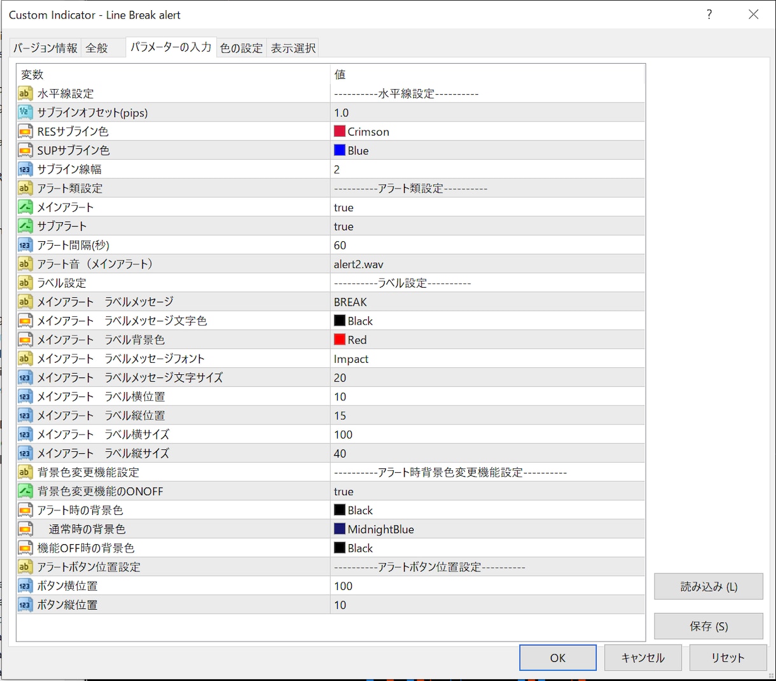
Task: Click the 背景色変更機能設定 variable name
Action: tap(88, 472)
